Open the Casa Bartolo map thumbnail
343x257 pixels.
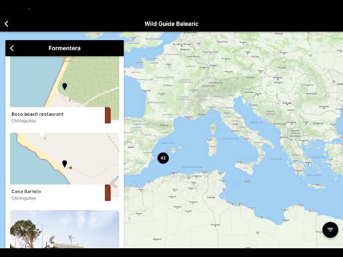(x=64, y=159)
